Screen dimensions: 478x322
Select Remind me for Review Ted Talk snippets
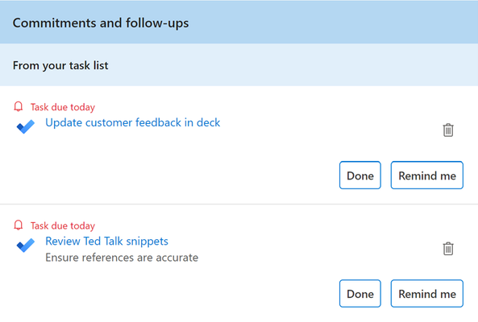[x=427, y=294]
